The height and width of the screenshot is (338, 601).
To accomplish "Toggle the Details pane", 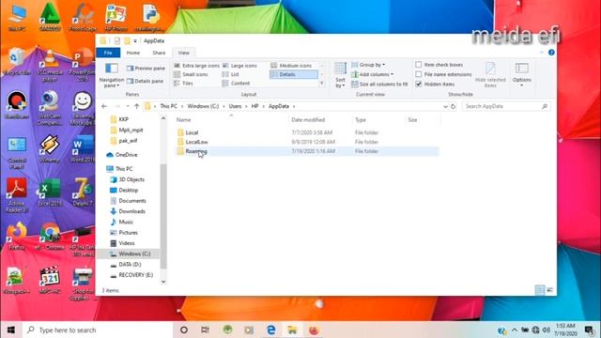I will 145,81.
